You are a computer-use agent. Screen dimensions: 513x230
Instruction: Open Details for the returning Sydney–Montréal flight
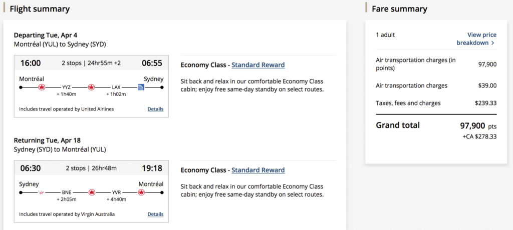(x=155, y=214)
